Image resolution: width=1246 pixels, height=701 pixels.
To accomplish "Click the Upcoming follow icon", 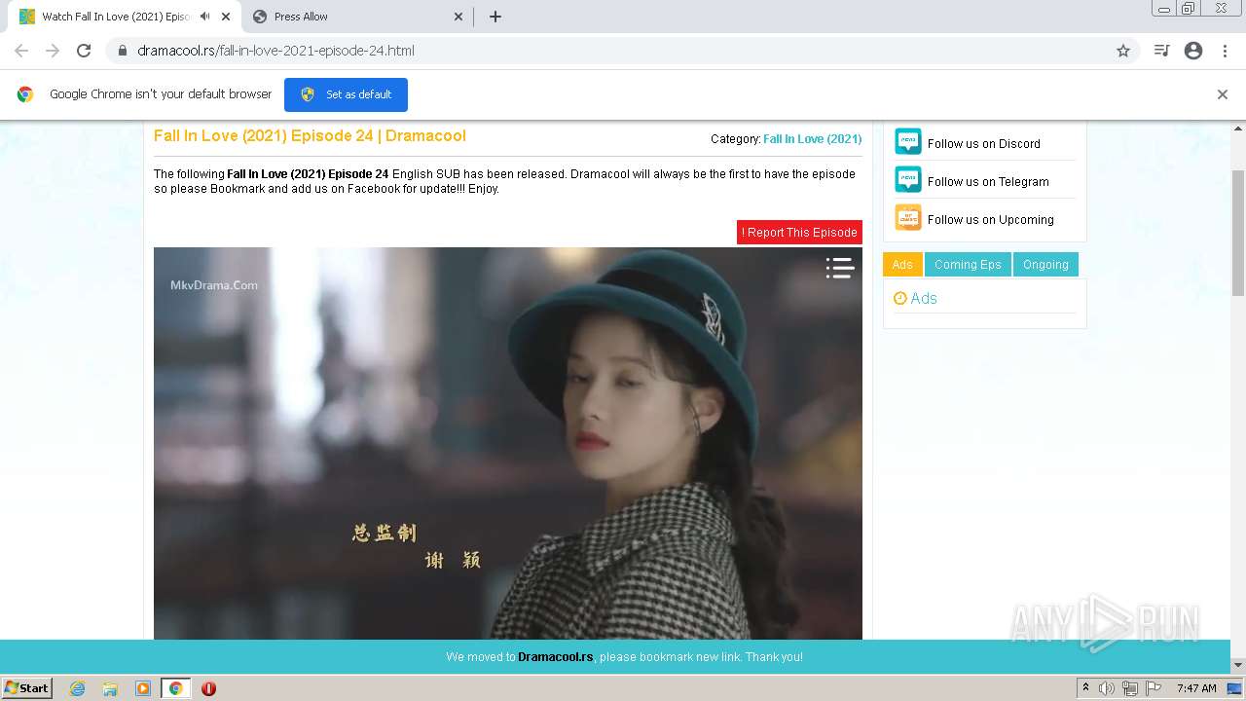I will pyautogui.click(x=908, y=218).
